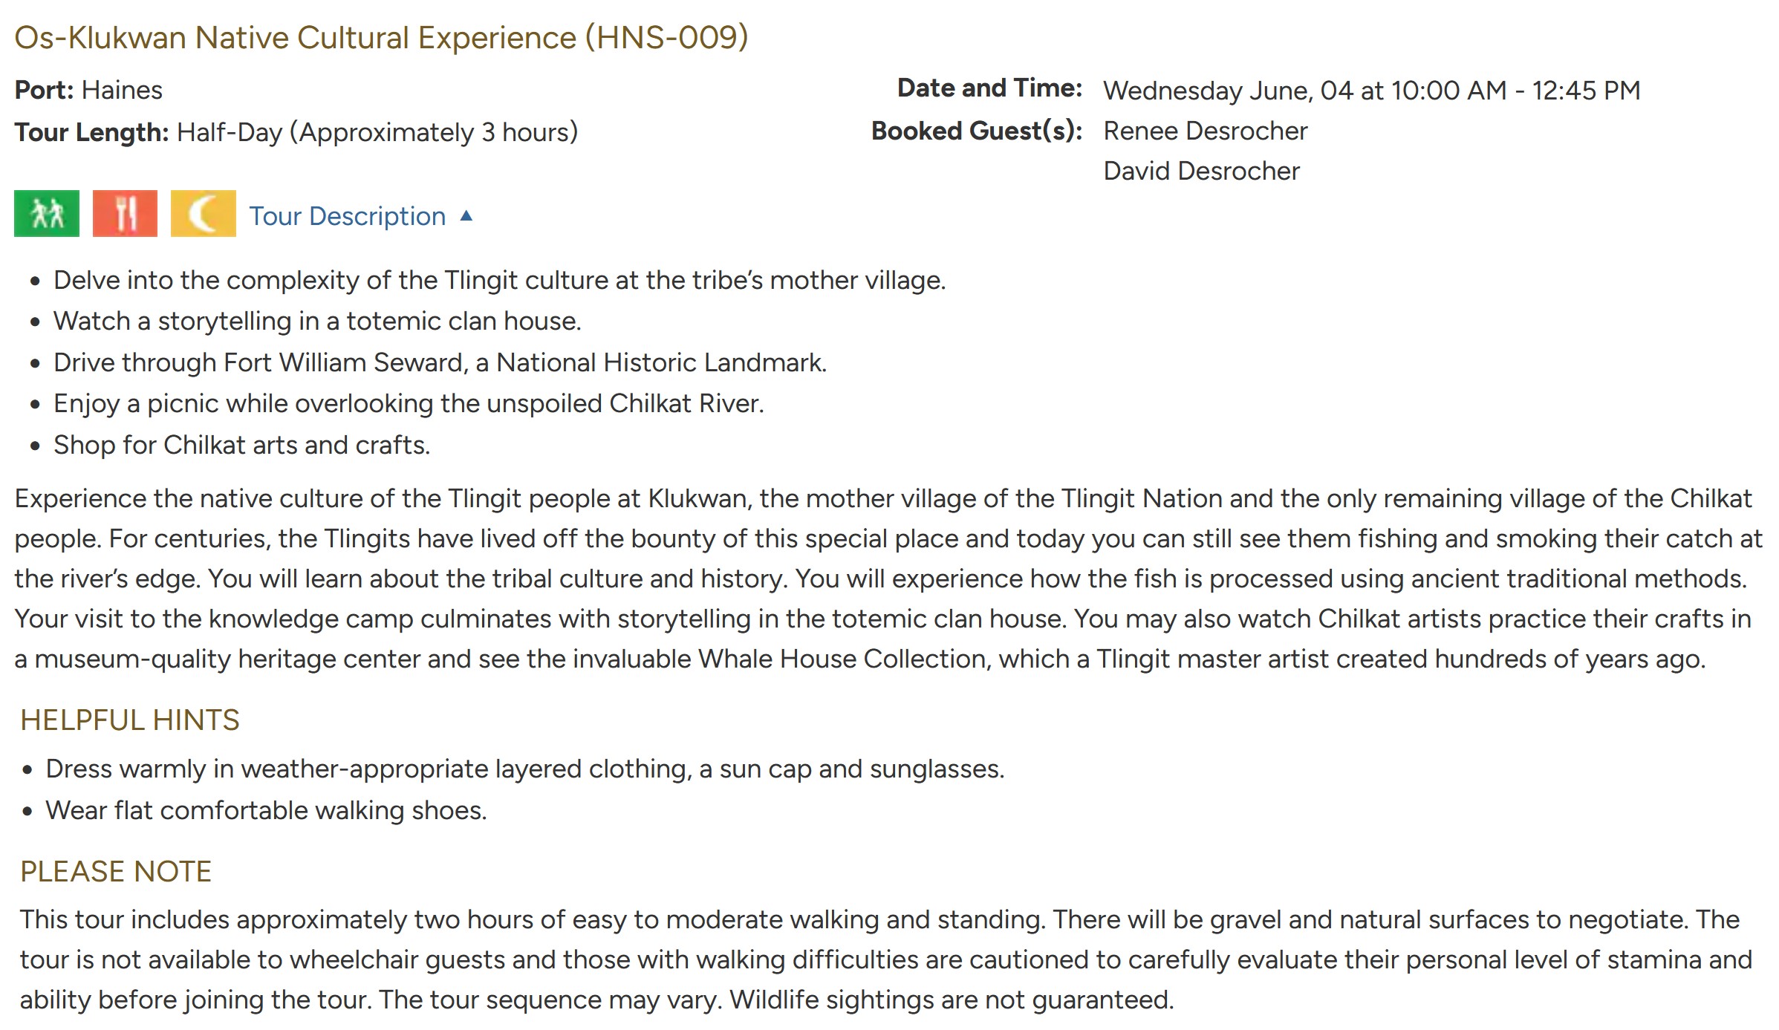Click guest name Renee Desrocher
1779x1030 pixels.
pyautogui.click(x=1205, y=131)
